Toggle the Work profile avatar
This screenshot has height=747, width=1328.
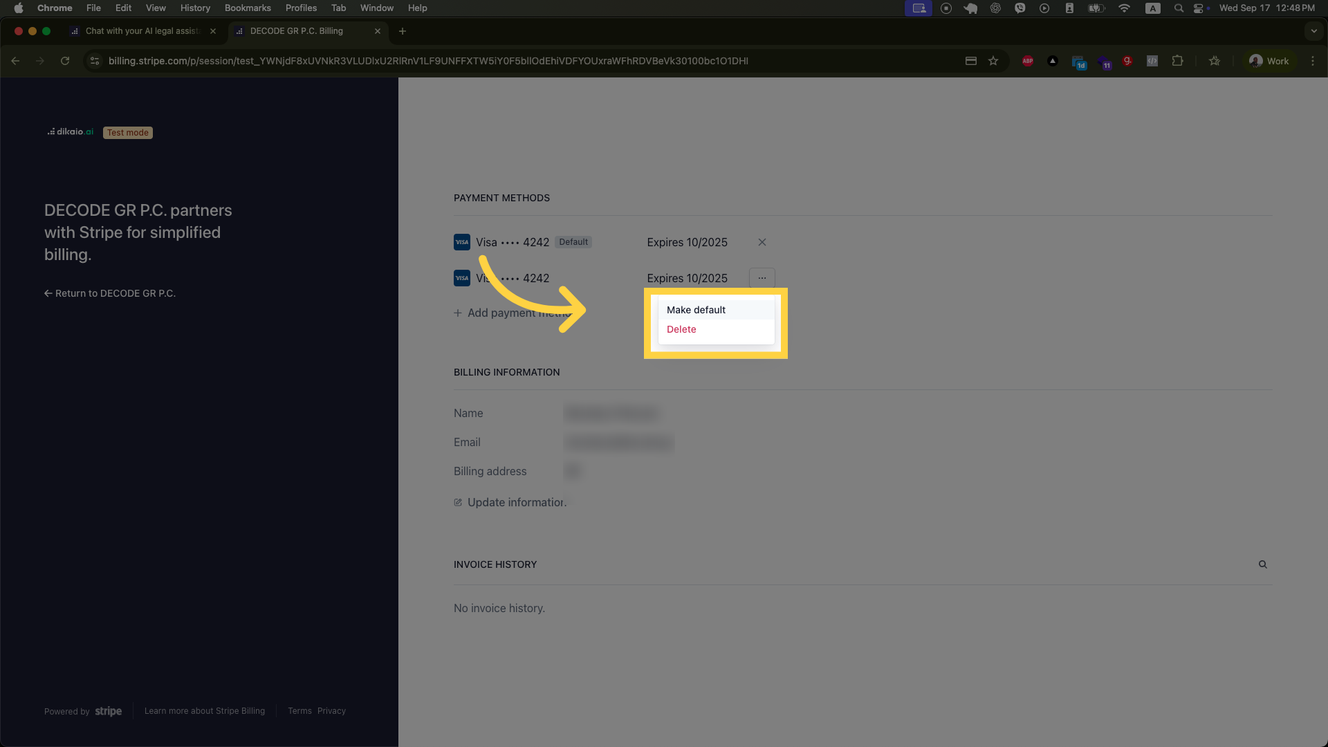tap(1269, 61)
